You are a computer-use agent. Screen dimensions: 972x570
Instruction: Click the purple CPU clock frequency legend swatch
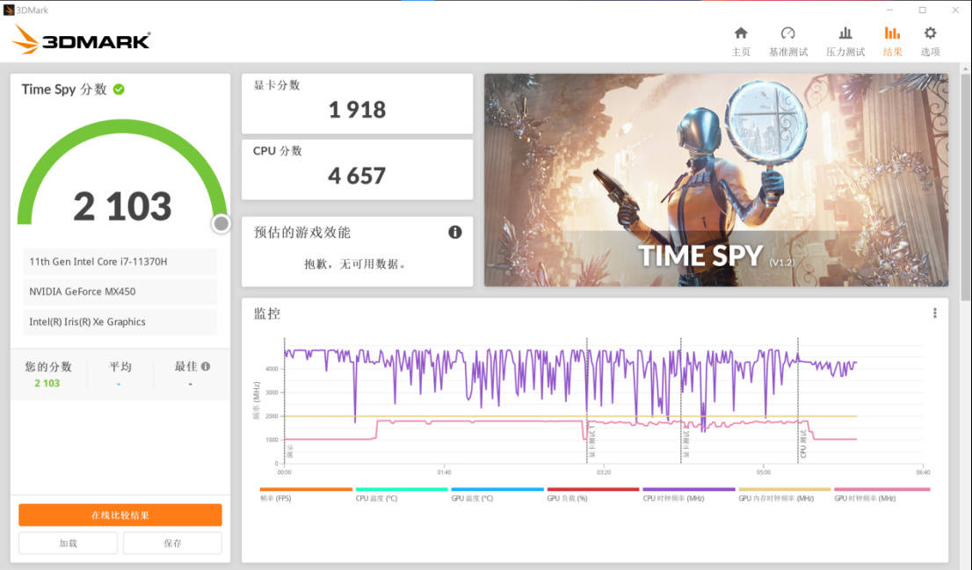pyautogui.click(x=689, y=489)
